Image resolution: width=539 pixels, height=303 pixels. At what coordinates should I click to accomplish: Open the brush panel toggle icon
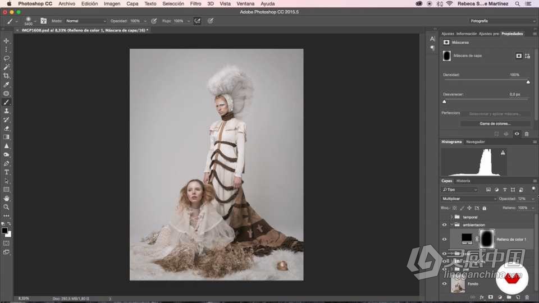point(43,21)
